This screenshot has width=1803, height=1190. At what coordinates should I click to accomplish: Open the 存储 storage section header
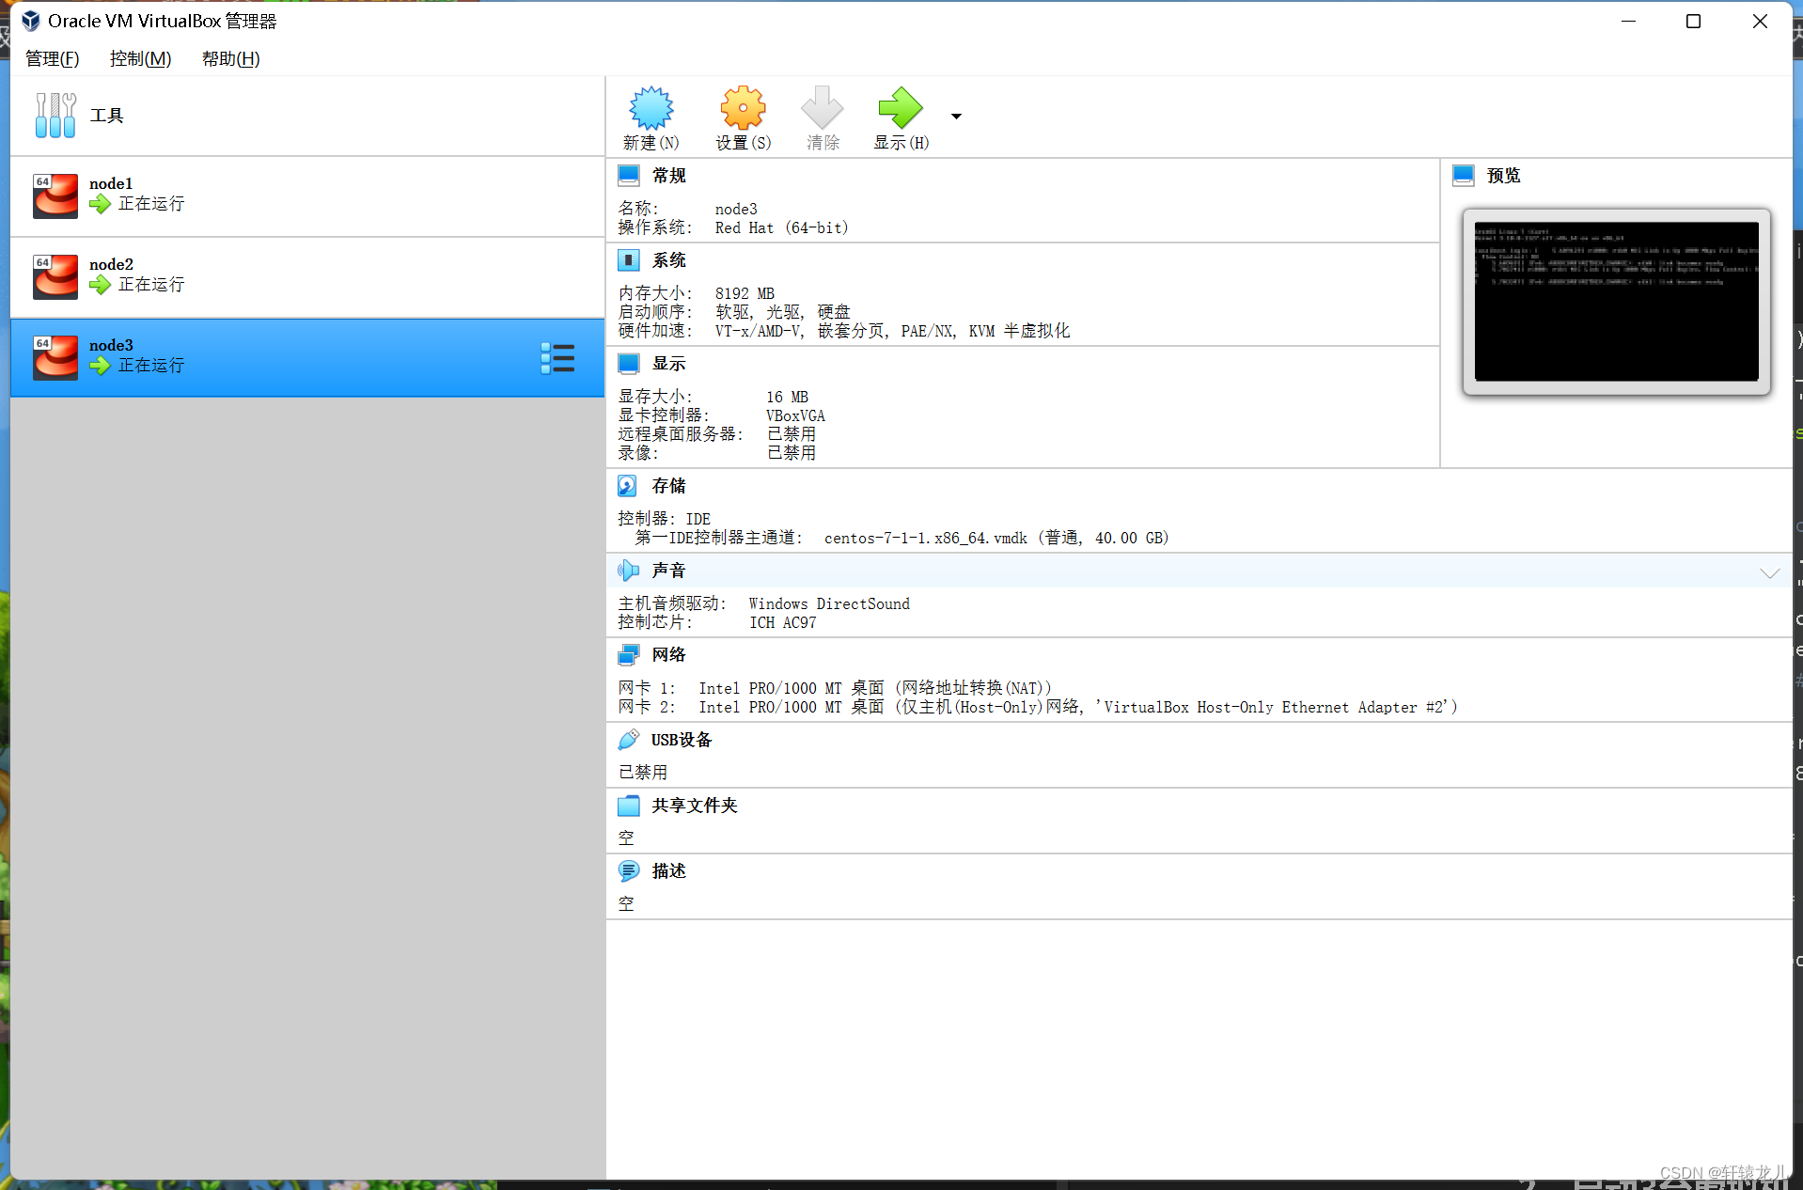[669, 486]
